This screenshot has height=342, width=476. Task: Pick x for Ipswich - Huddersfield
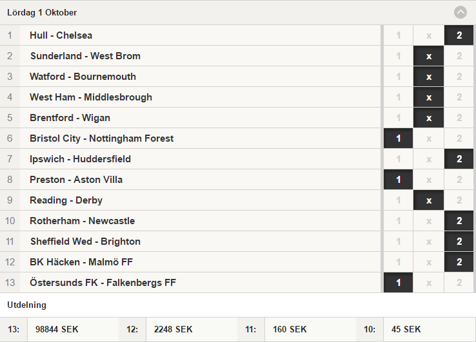tap(429, 159)
